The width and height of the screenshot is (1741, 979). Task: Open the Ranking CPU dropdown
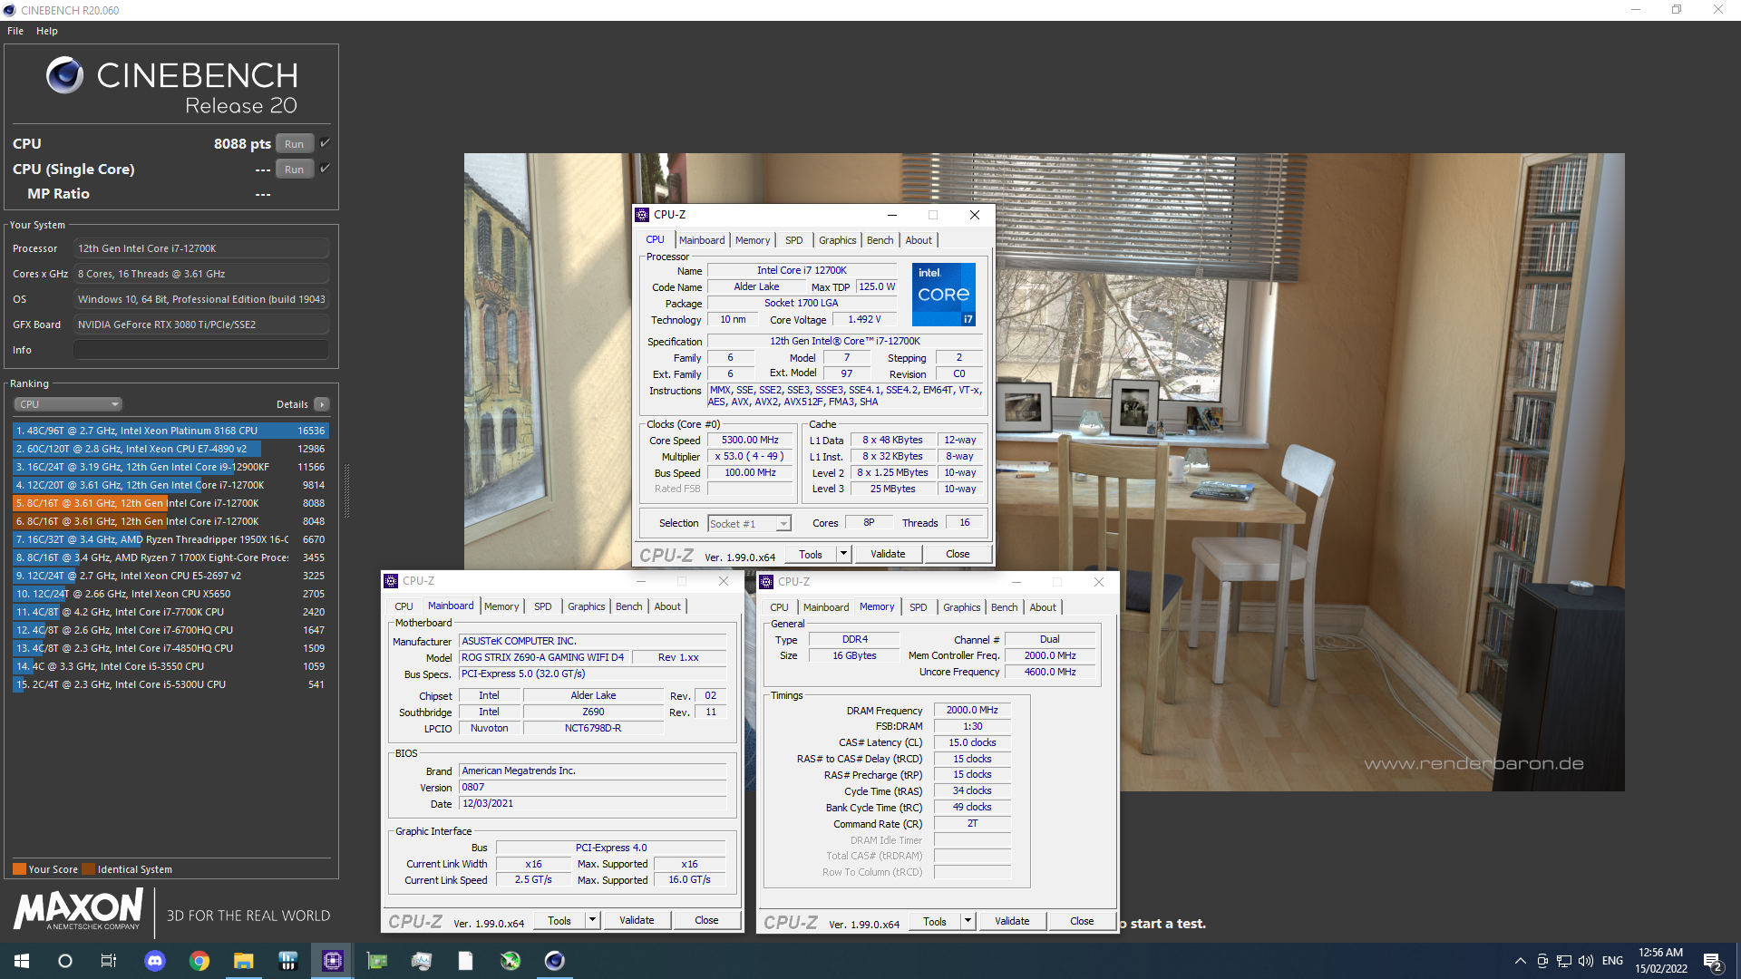click(x=68, y=404)
